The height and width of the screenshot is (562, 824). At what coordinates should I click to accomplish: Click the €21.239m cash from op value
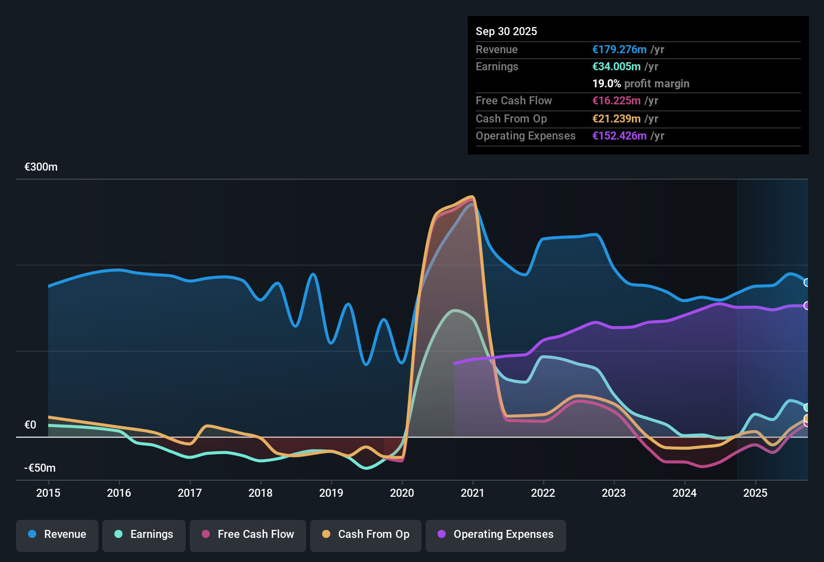(616, 118)
